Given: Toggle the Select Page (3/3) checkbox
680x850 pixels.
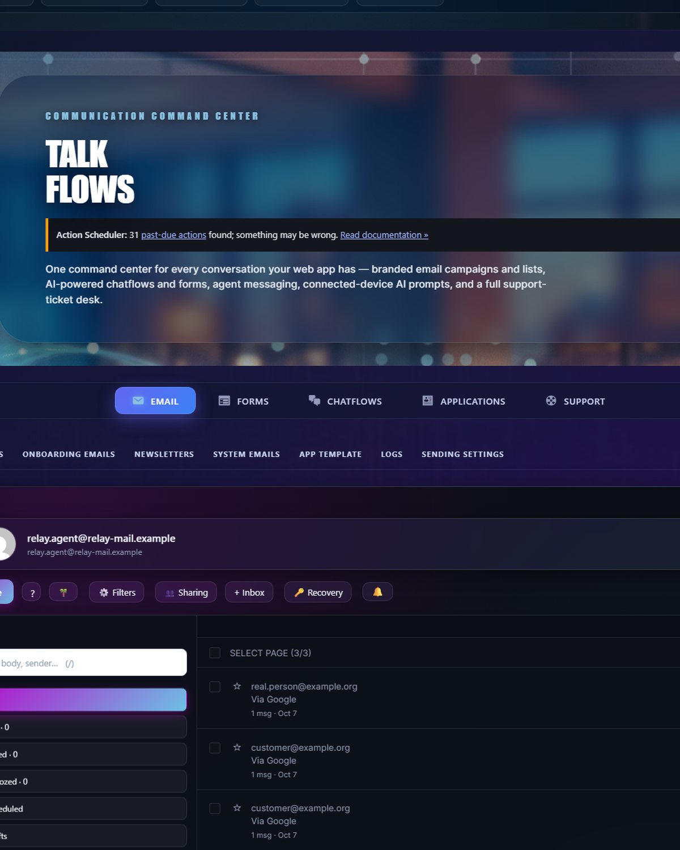Looking at the screenshot, I should pyautogui.click(x=215, y=653).
